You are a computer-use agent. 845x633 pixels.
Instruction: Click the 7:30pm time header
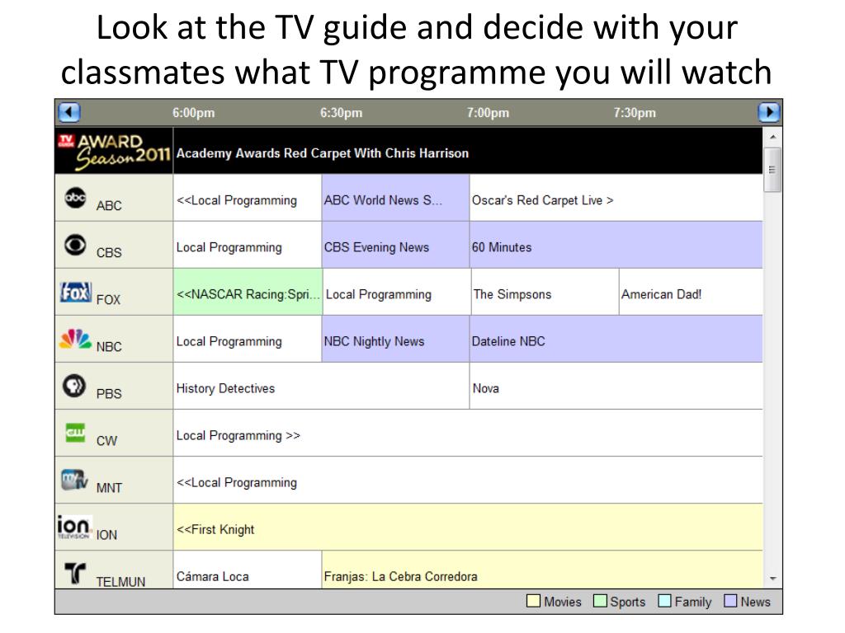(x=635, y=113)
